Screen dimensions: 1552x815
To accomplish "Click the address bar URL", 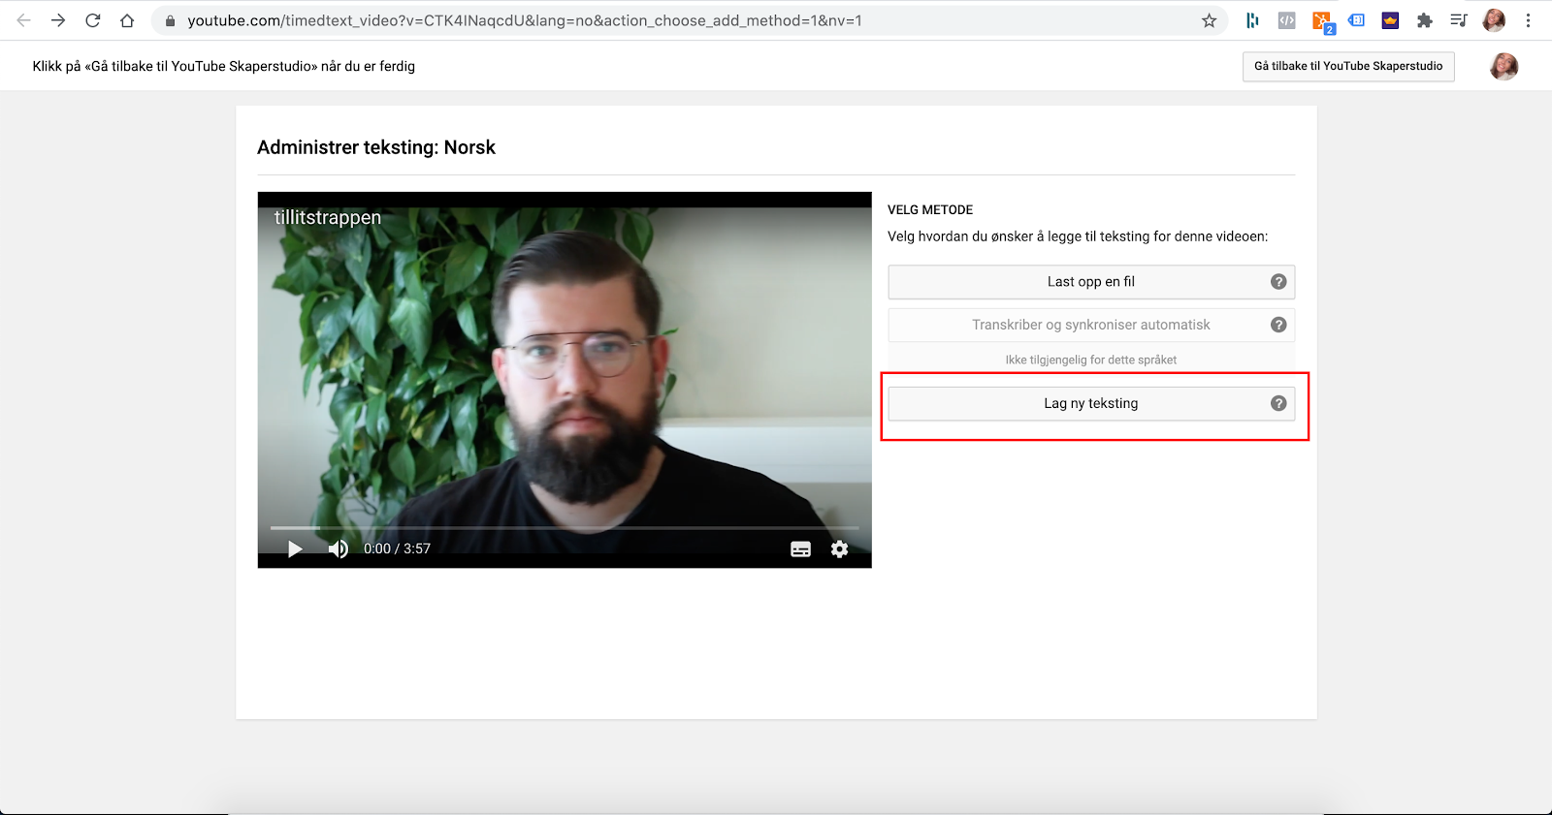I will 524,20.
